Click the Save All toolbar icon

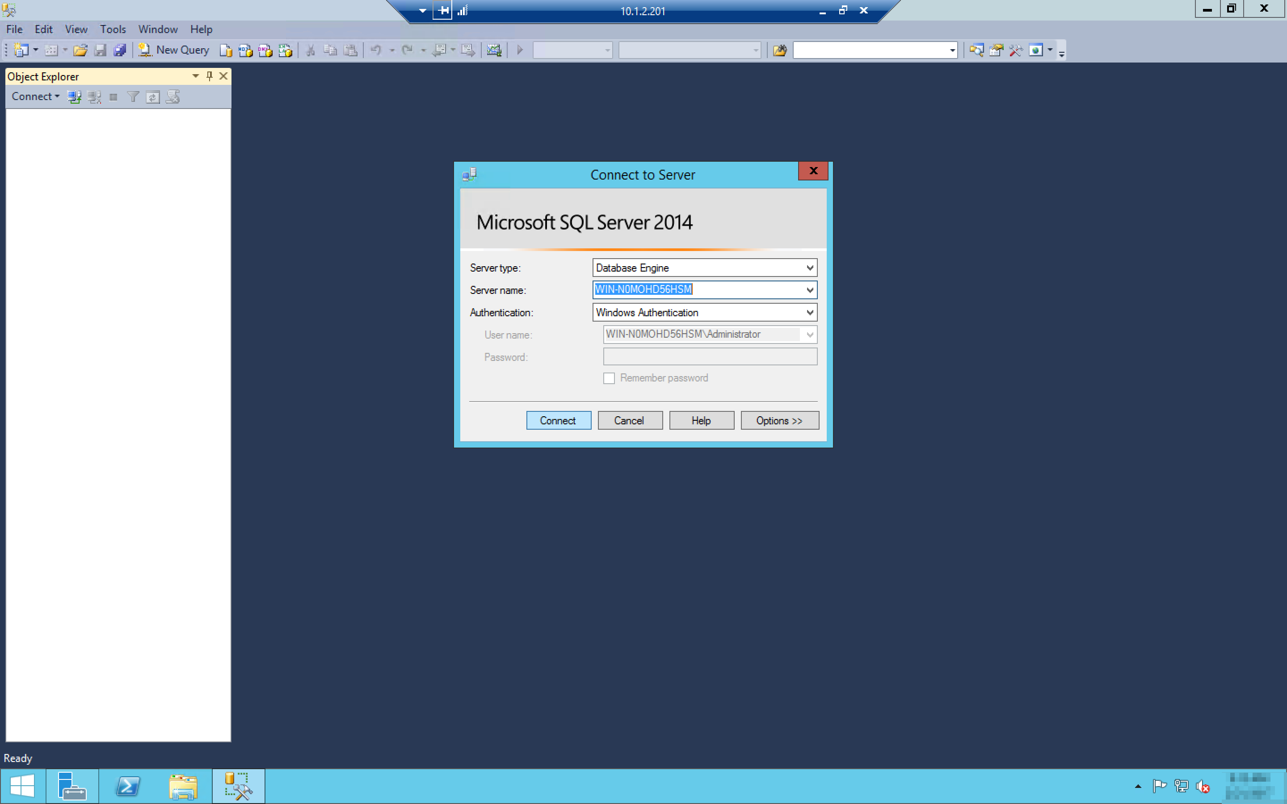click(x=120, y=50)
